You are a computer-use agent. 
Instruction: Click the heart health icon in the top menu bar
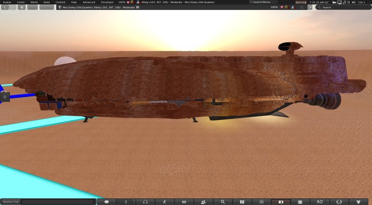[x=128, y=2]
